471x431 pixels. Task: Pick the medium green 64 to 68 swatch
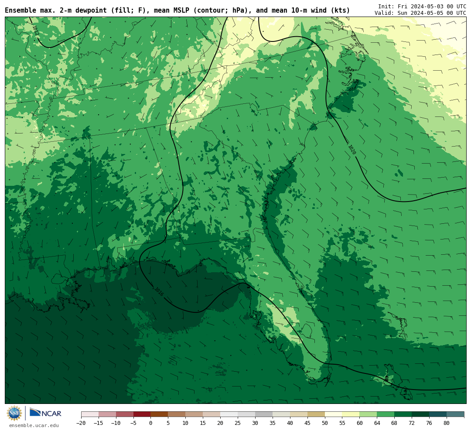click(386, 414)
